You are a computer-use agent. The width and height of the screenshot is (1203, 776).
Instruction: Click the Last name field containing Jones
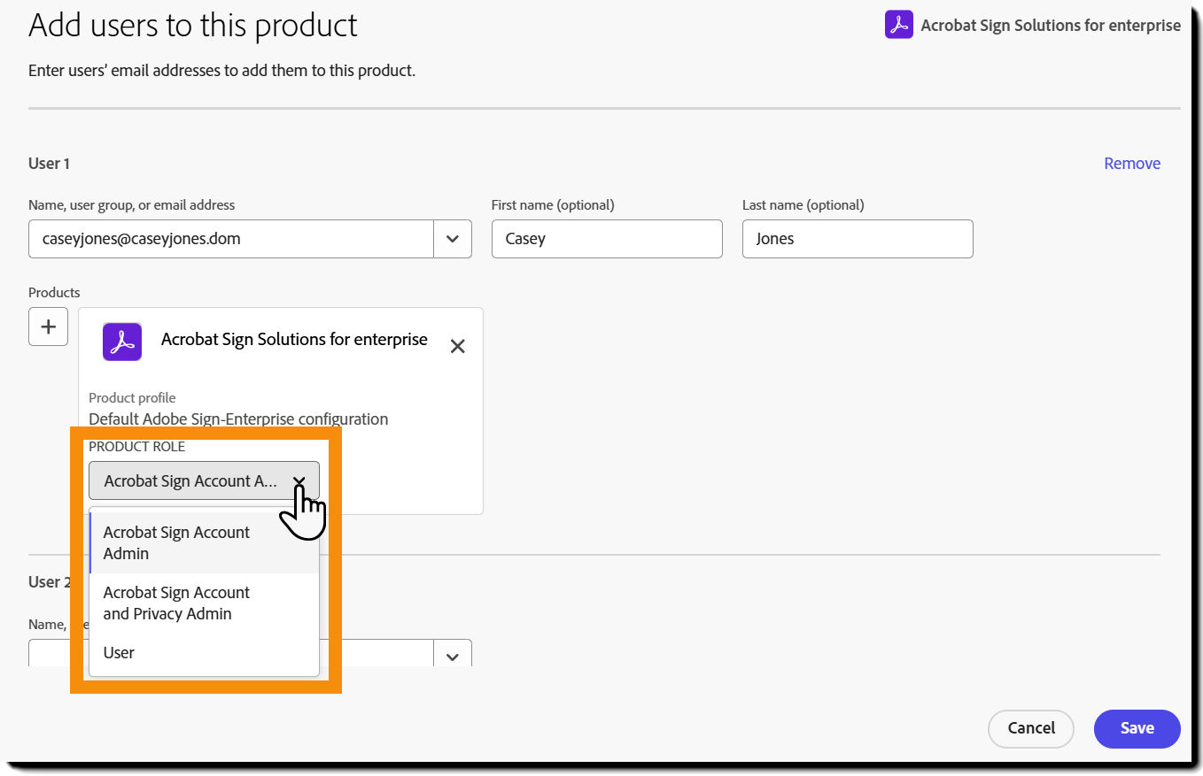point(857,239)
